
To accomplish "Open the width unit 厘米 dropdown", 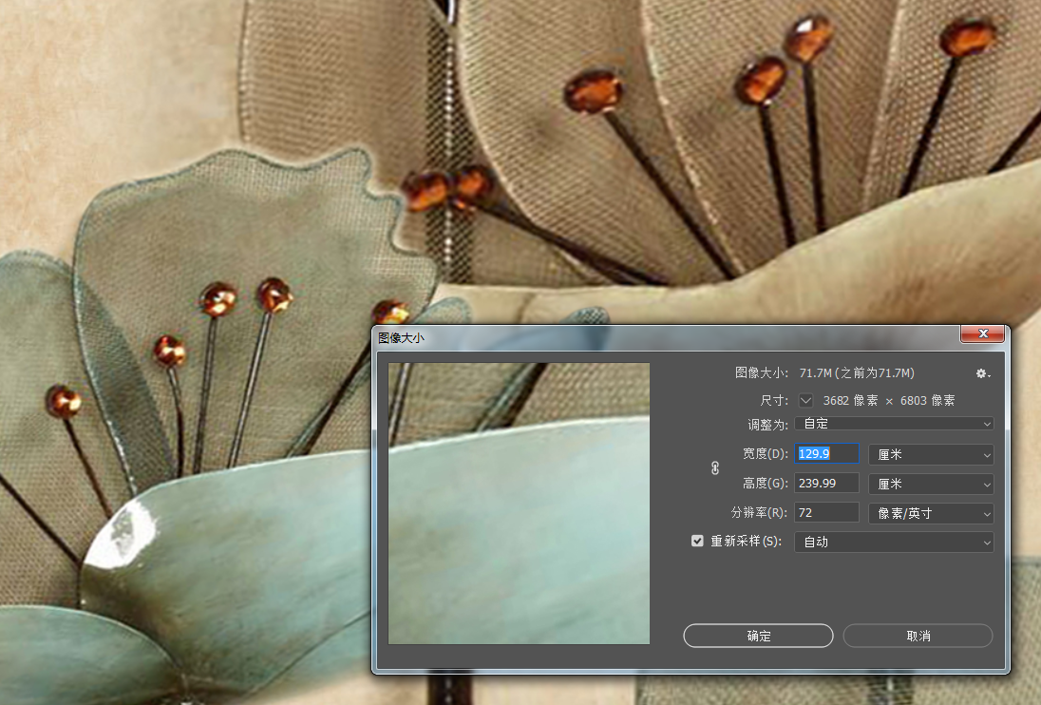I will pyautogui.click(x=931, y=454).
